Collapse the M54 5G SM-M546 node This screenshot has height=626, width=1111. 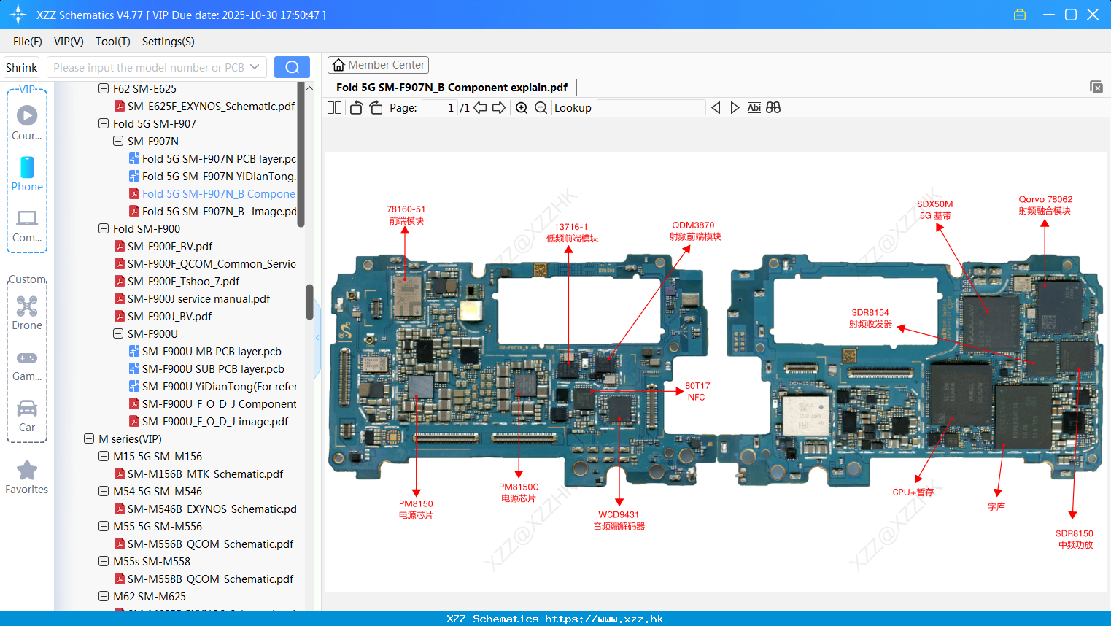coord(104,492)
